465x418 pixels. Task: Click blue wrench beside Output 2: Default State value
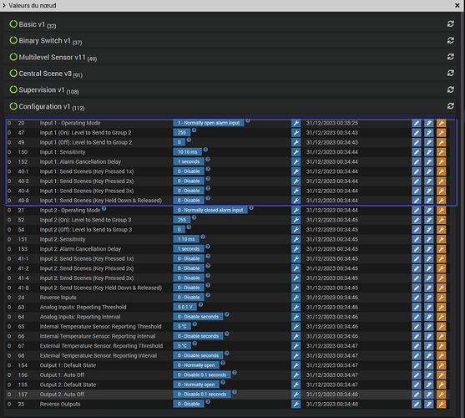296,385
